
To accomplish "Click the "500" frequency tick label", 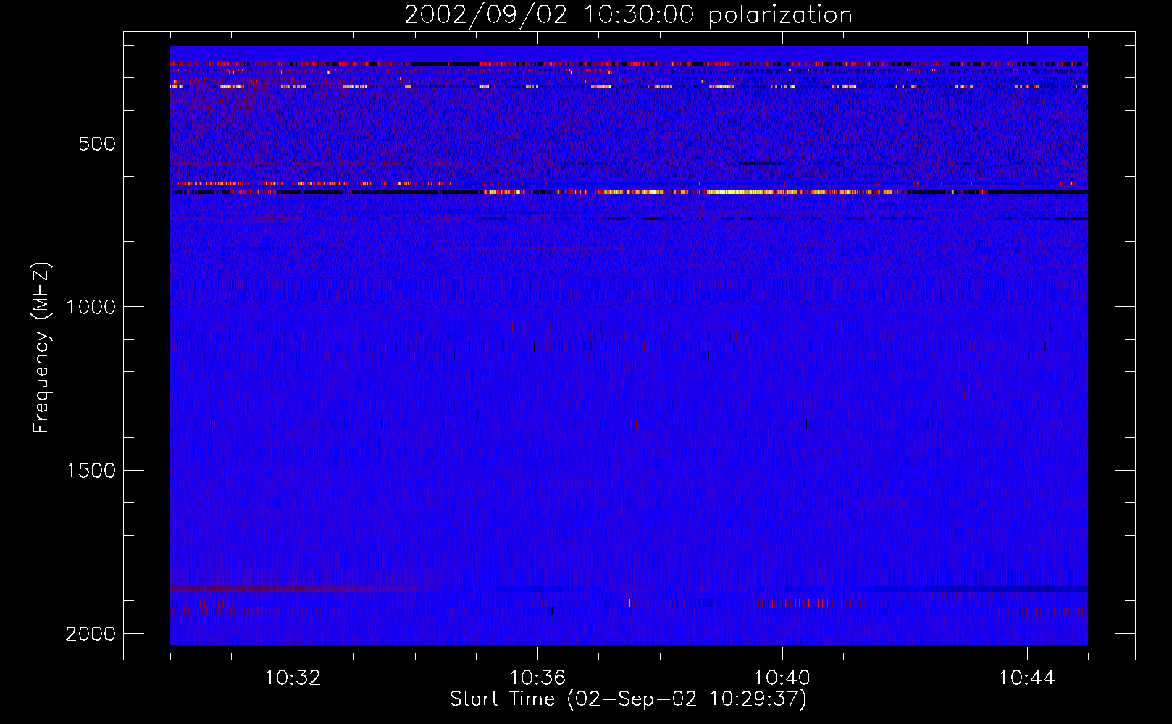I will pos(97,143).
